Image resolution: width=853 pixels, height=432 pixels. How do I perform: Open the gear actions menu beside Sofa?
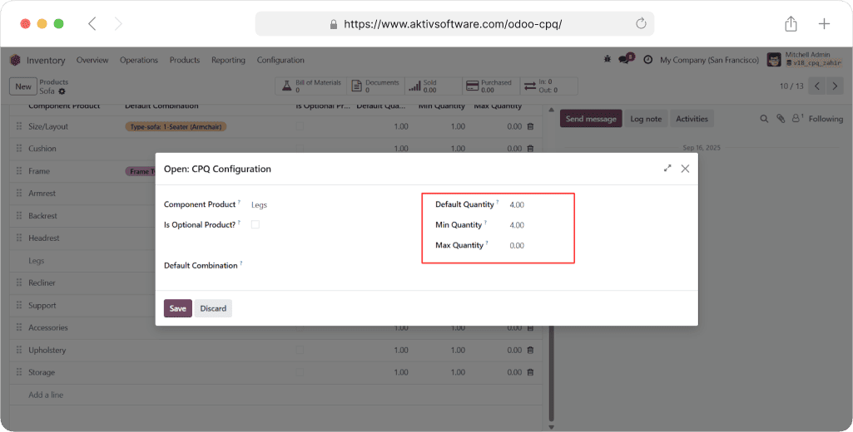pyautogui.click(x=62, y=91)
